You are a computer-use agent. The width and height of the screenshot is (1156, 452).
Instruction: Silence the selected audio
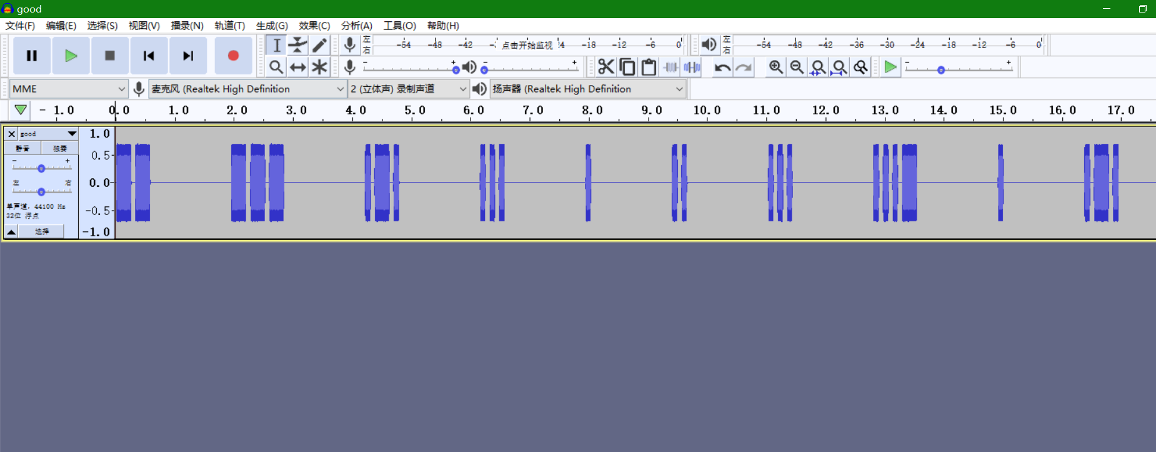click(692, 67)
